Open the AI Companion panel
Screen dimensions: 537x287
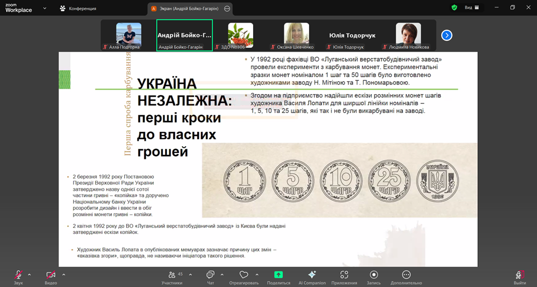312,275
